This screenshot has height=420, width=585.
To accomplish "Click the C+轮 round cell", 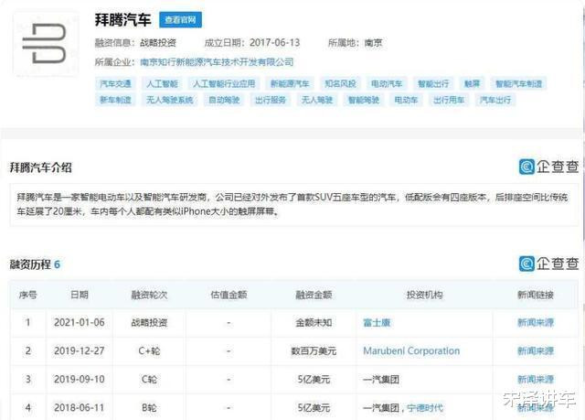I will click(x=149, y=351).
